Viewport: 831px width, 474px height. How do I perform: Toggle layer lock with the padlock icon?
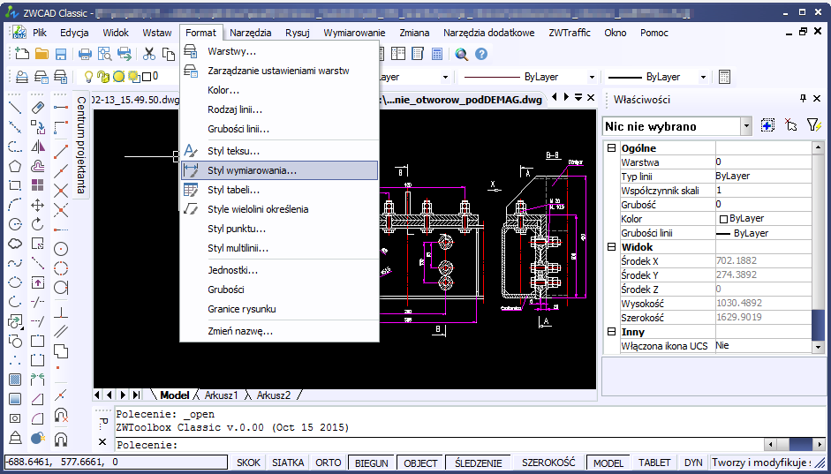coord(104,77)
